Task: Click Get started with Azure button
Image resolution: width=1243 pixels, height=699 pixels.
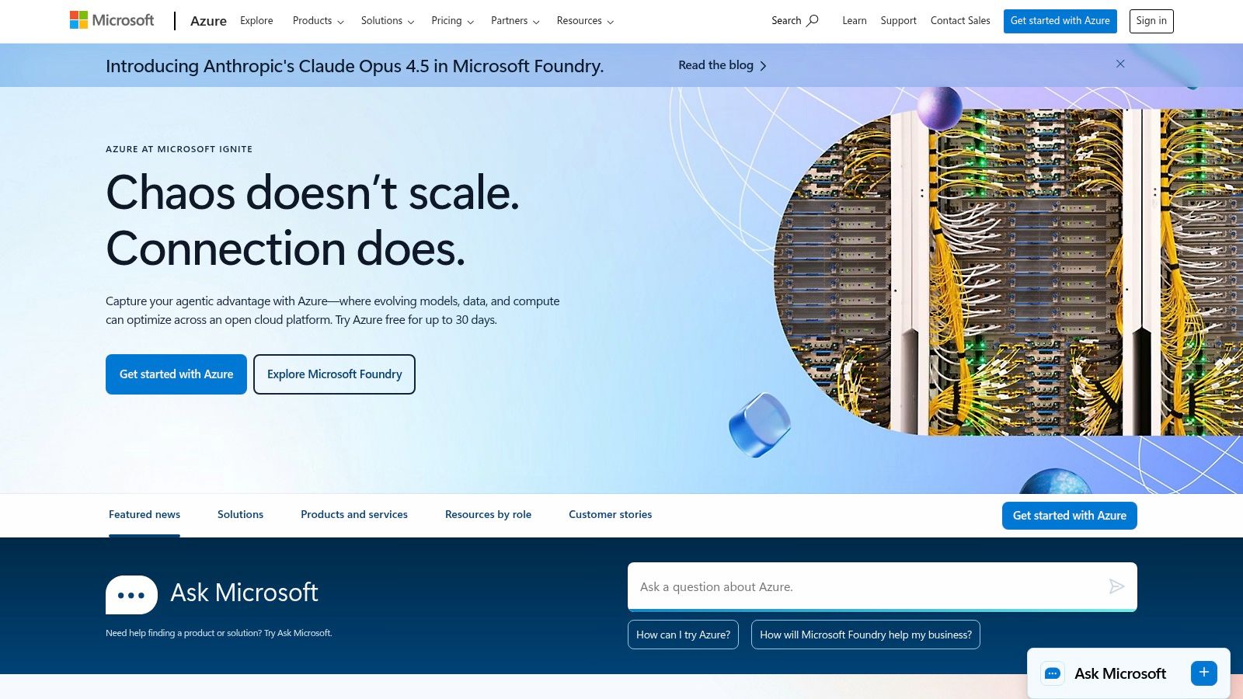Action: pyautogui.click(x=176, y=374)
